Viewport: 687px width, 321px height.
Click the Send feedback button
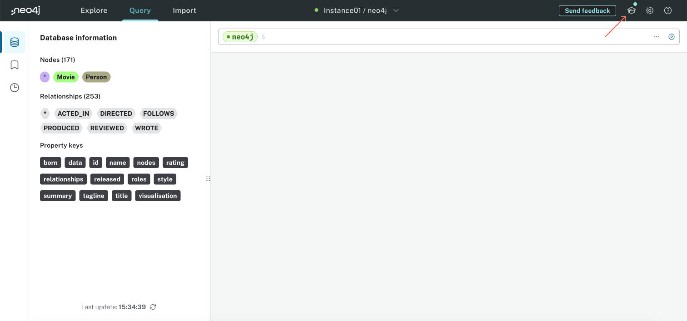587,10
